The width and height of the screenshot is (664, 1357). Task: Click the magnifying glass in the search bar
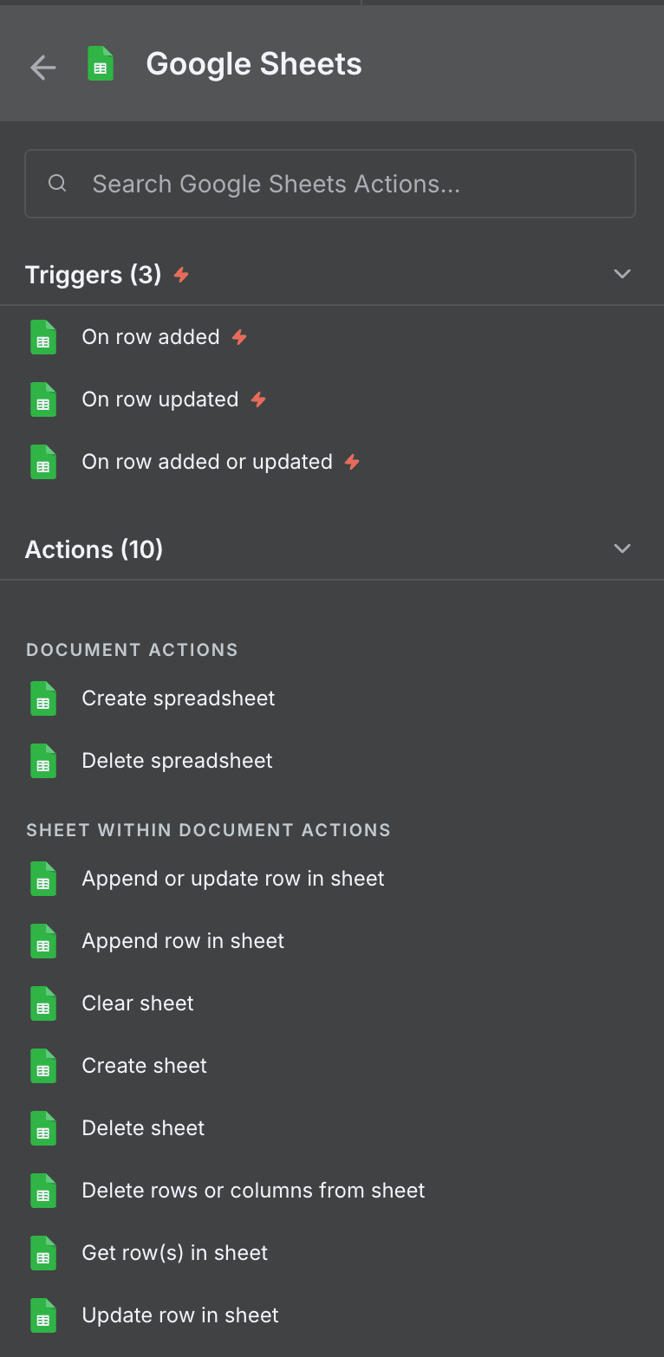[x=57, y=184]
